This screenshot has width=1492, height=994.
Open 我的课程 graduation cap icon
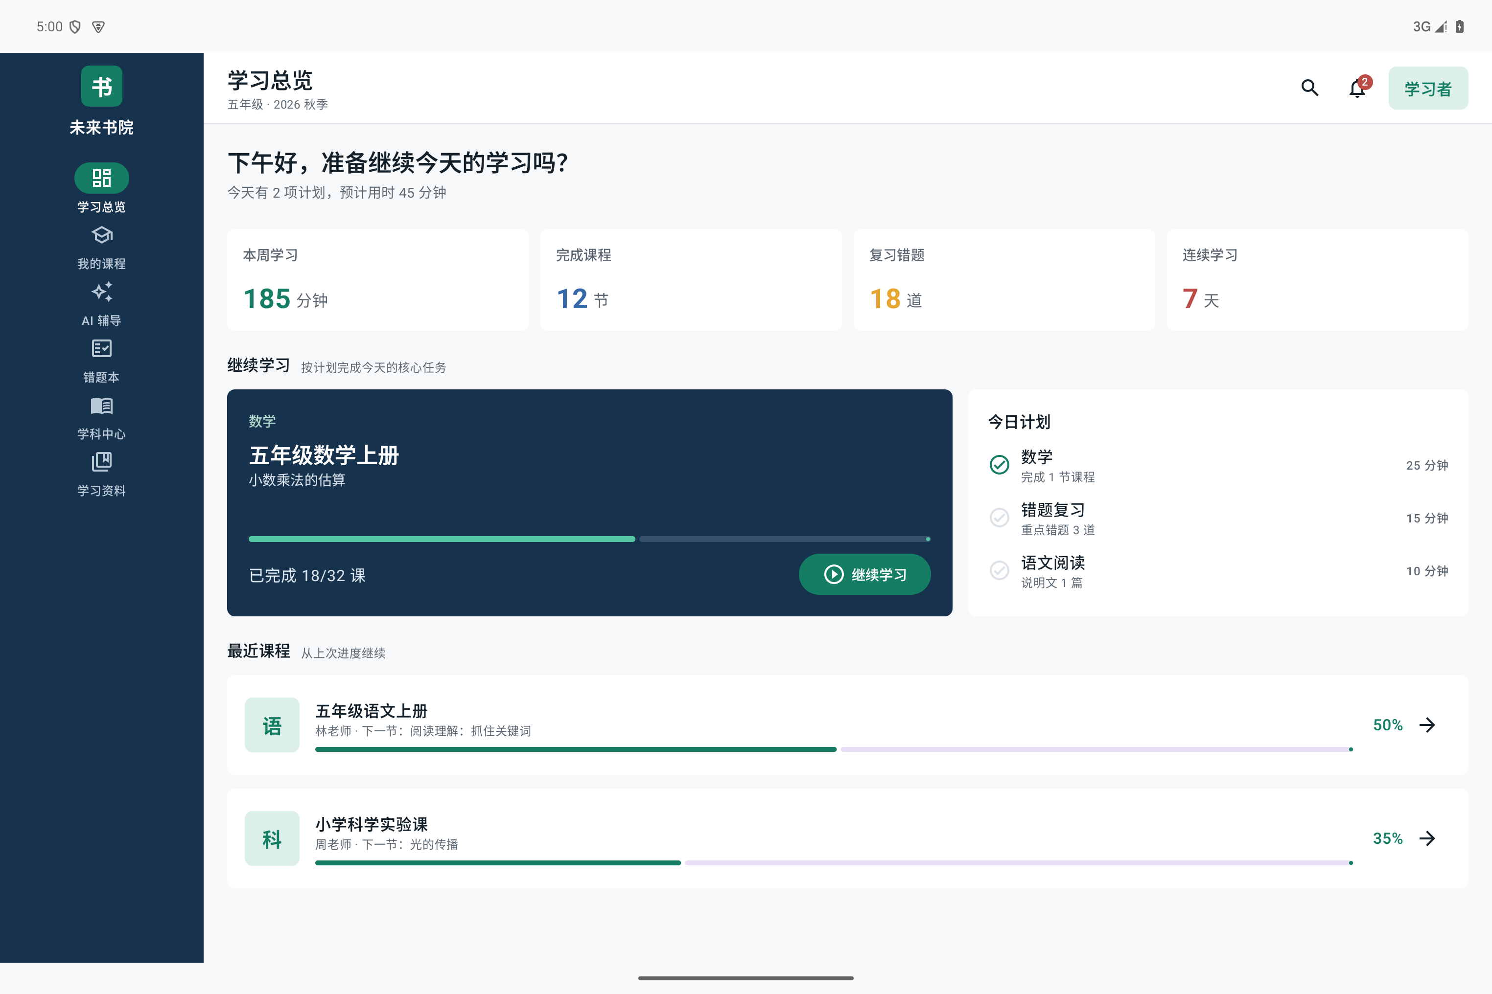pyautogui.click(x=101, y=235)
